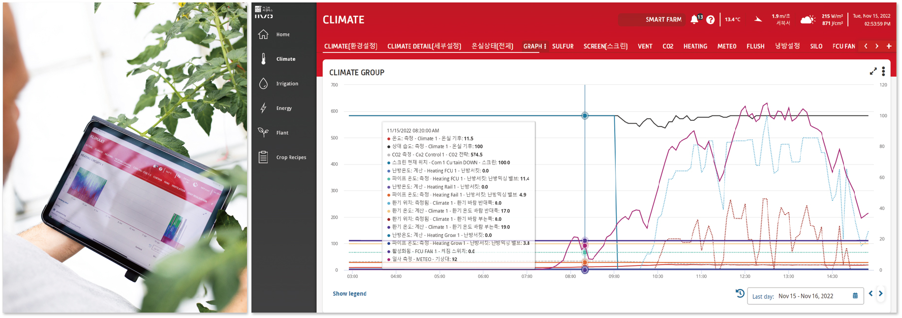Select the Climate thermometer icon in sidebar

click(263, 59)
